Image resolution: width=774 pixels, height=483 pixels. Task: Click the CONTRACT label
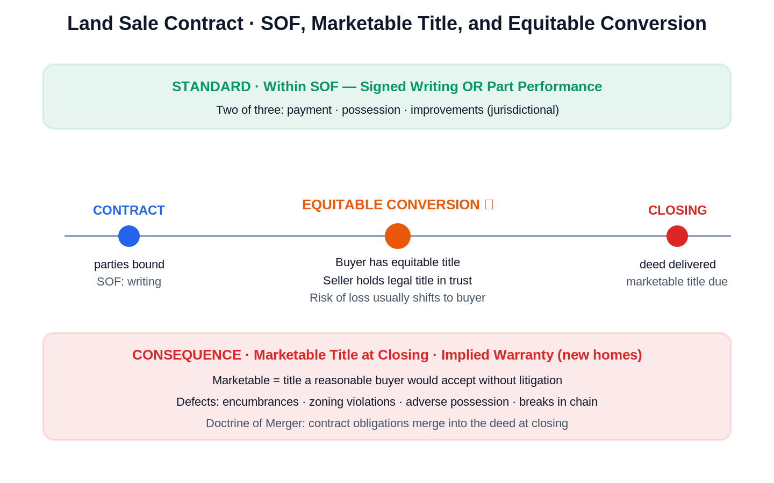point(129,210)
